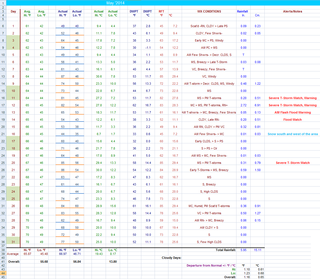Click the Total Rainfall value 5.95

pyautogui.click(x=243, y=250)
